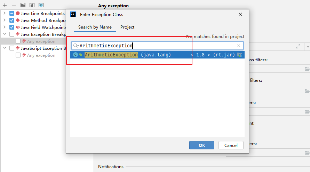Click the Add breakpoint plus icon
The width and height of the screenshot is (310, 172).
[x=5, y=5]
